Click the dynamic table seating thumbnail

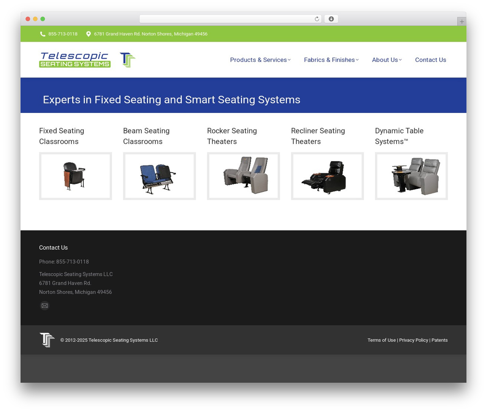click(x=411, y=176)
